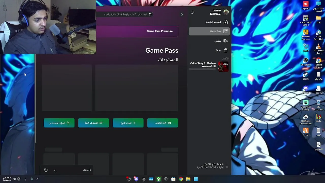325x183 pixels.
Task: Open FiveM desktop icon
Action: pos(306,132)
